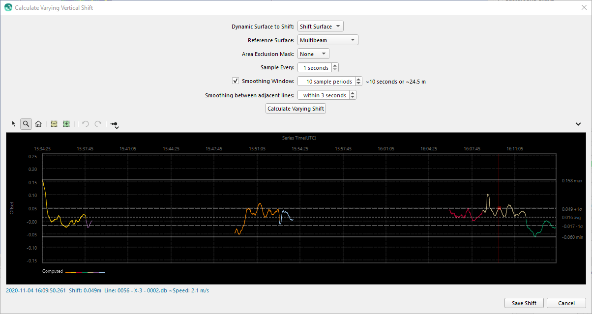This screenshot has width=592, height=314.
Task: Collapse the plot panel chevron at right
Action: [578, 124]
